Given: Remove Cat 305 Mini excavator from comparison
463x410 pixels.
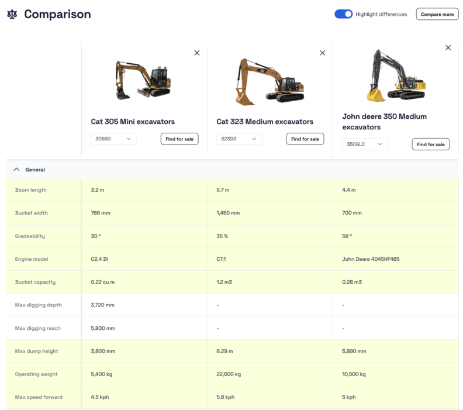Looking at the screenshot, I should tap(196, 53).
